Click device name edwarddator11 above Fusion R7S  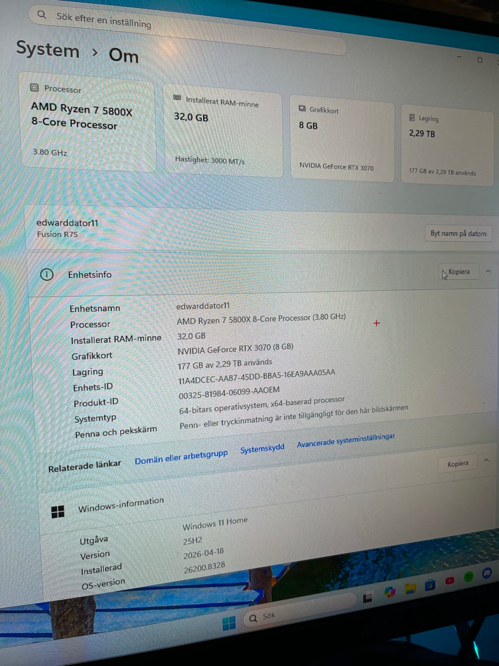(x=67, y=223)
